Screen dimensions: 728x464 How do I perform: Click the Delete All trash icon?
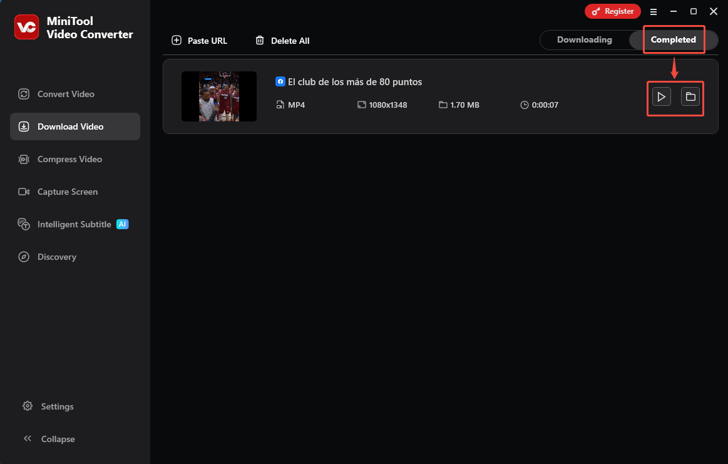point(260,40)
